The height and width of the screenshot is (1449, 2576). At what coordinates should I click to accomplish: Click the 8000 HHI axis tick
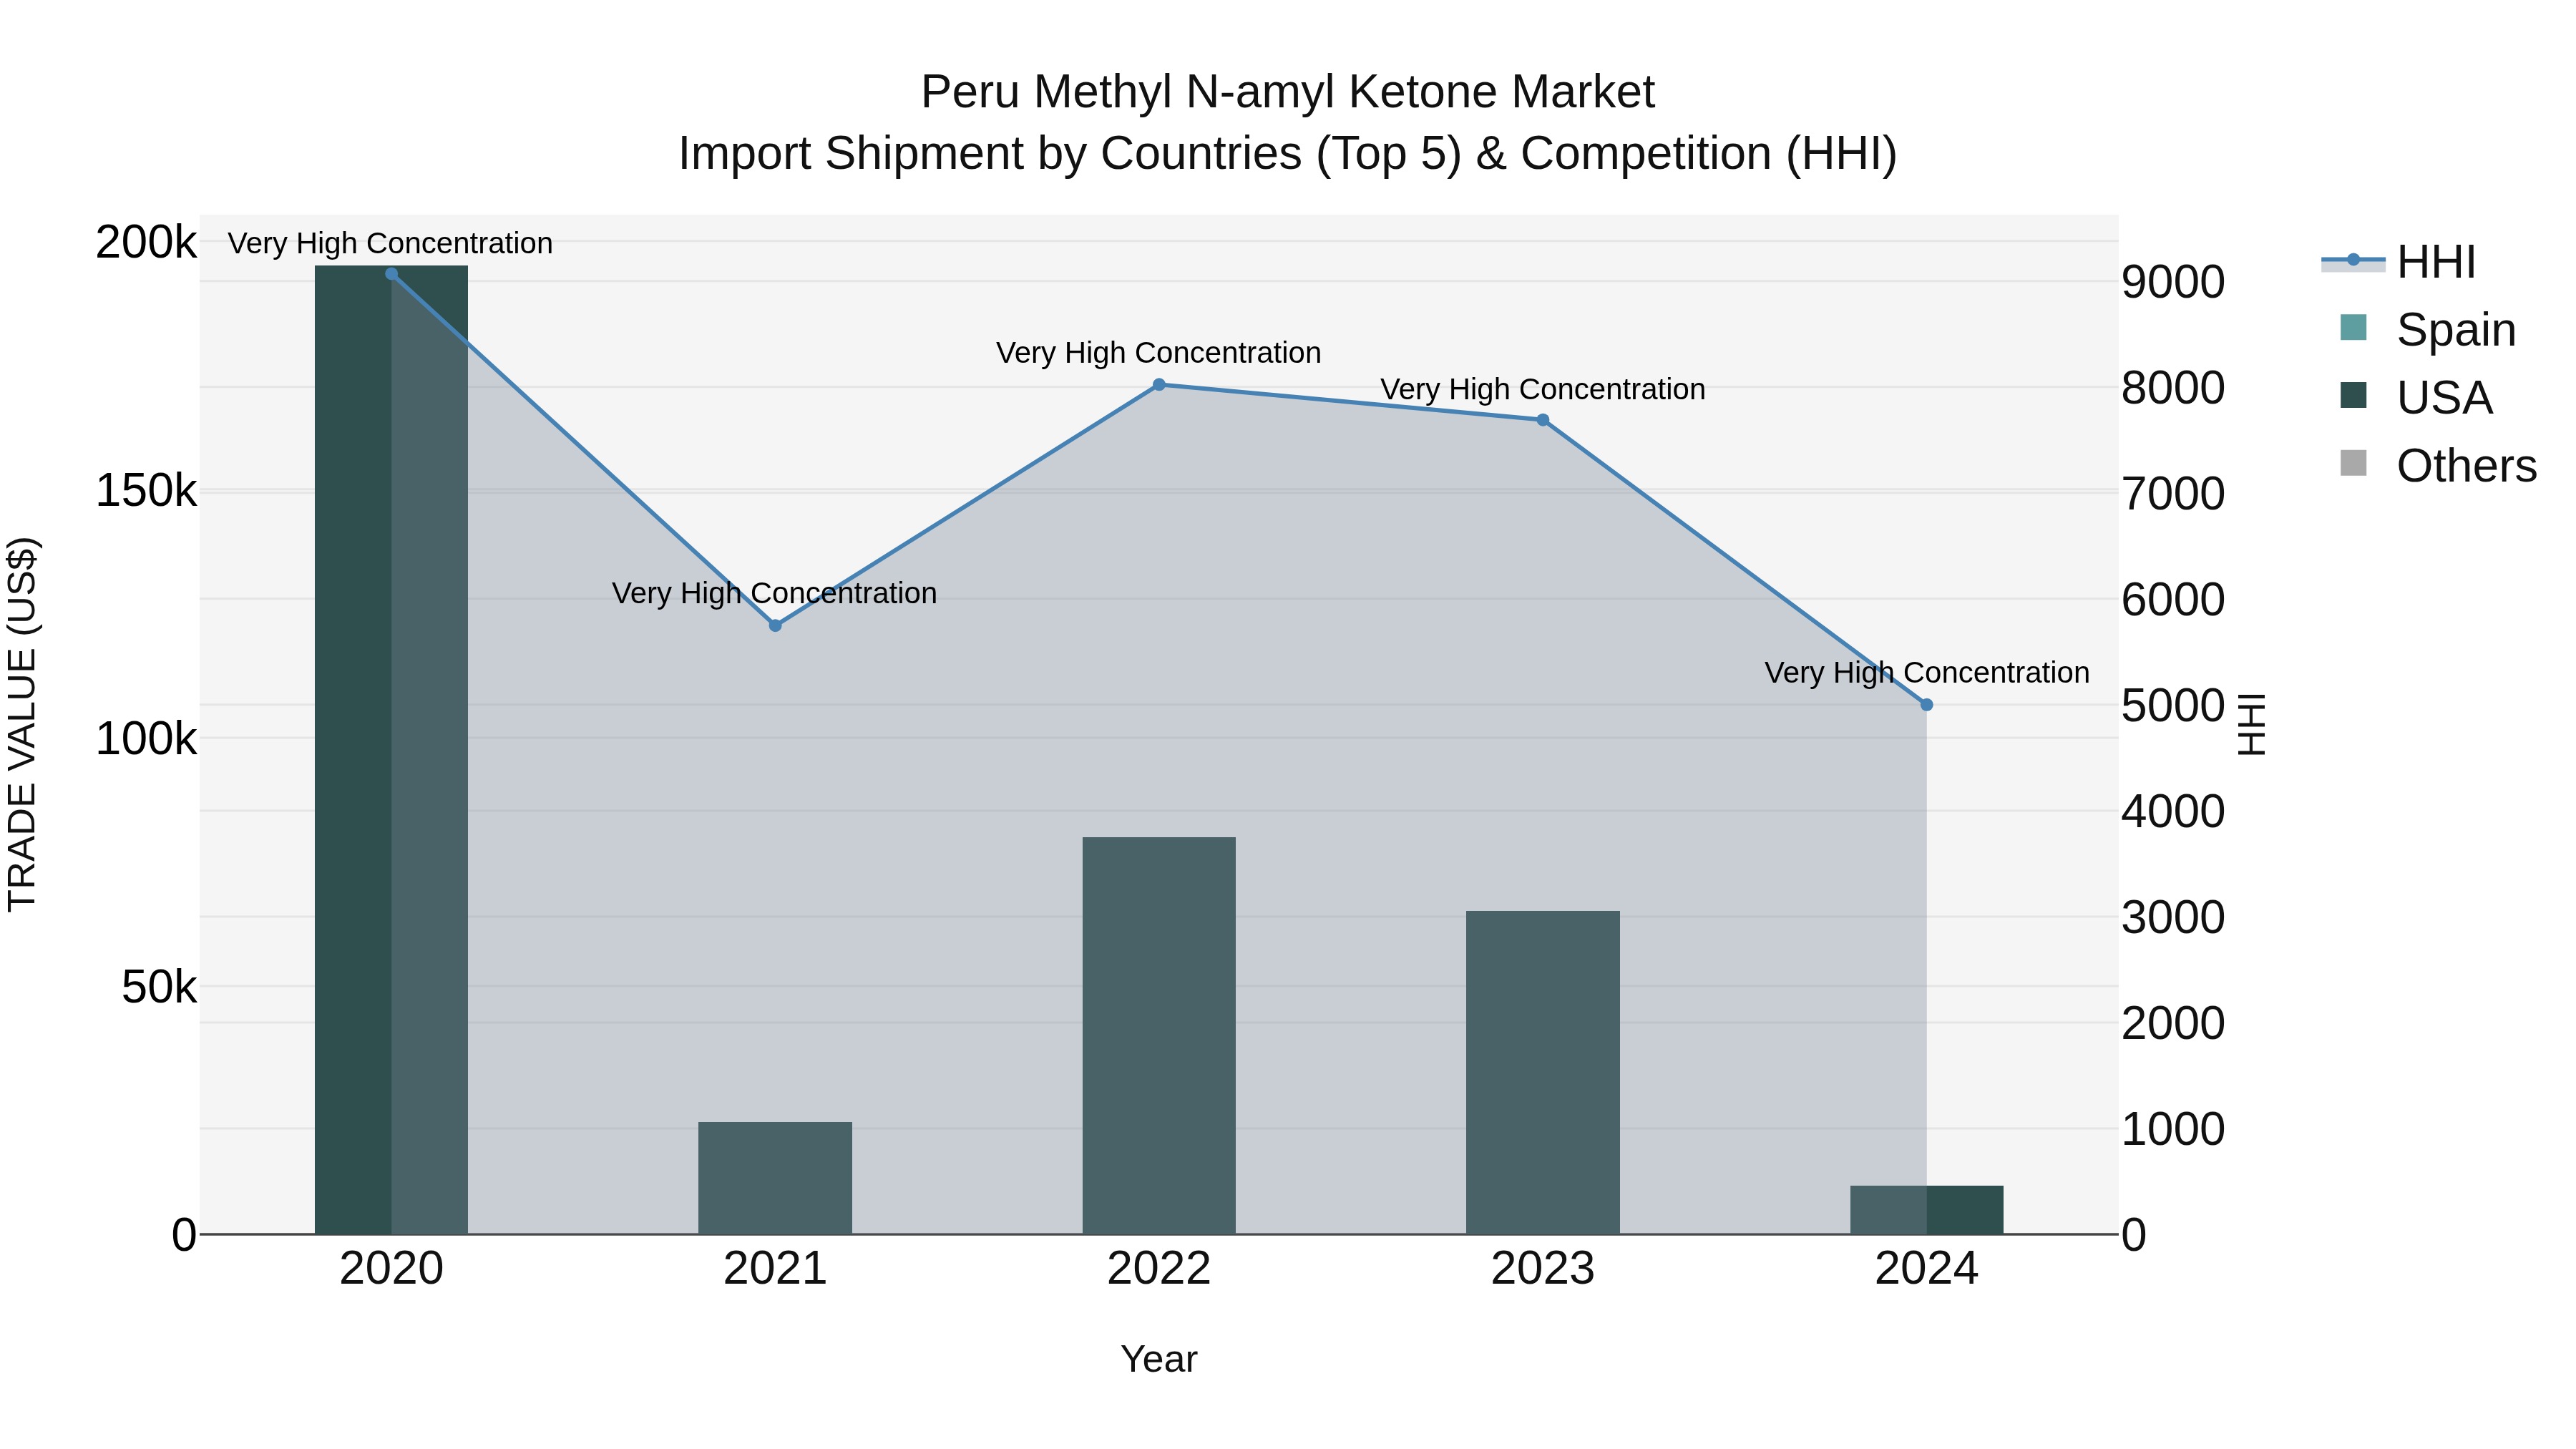click(x=2173, y=388)
